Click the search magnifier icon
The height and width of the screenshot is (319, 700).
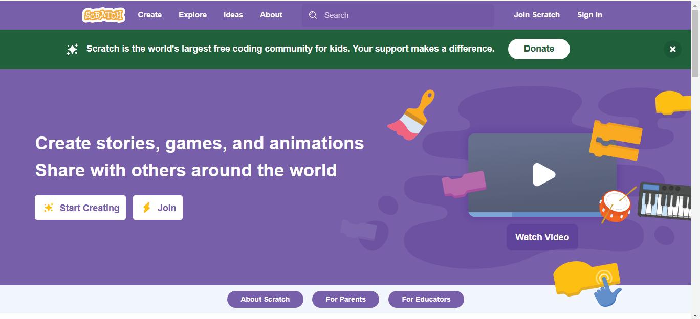click(x=313, y=15)
